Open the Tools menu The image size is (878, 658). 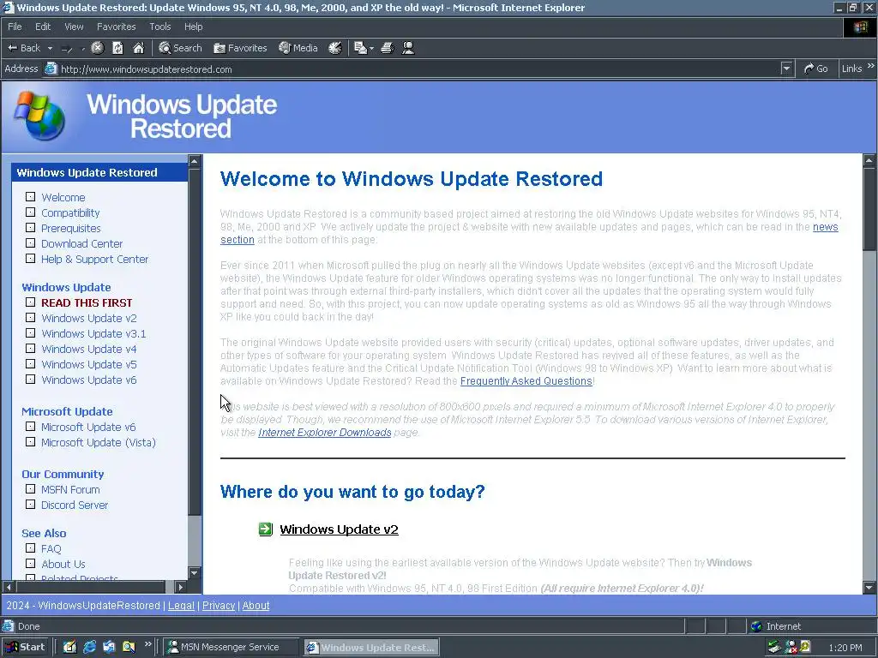159,27
